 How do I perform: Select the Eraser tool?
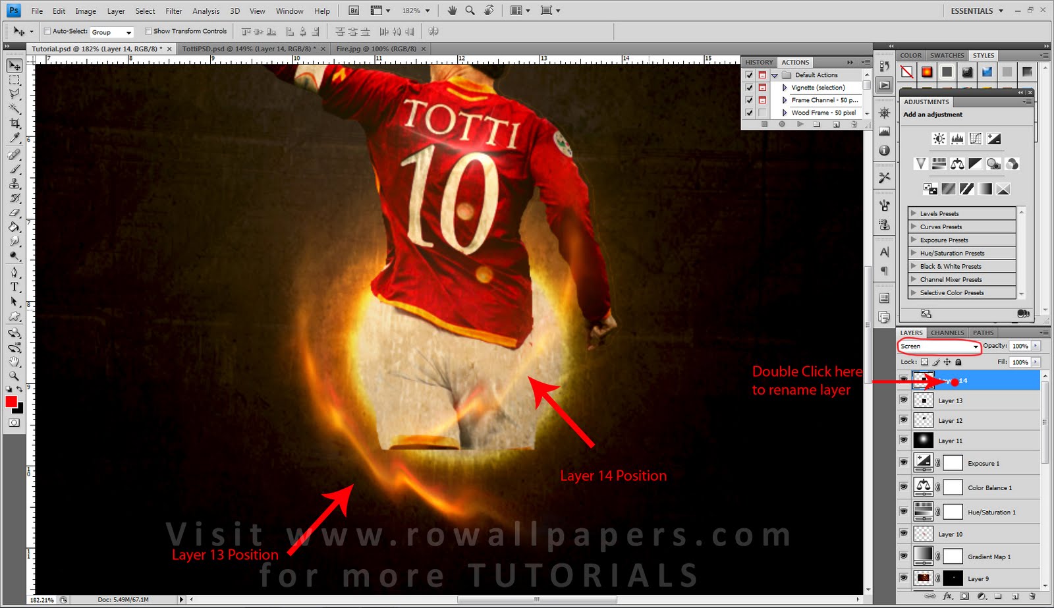(14, 213)
